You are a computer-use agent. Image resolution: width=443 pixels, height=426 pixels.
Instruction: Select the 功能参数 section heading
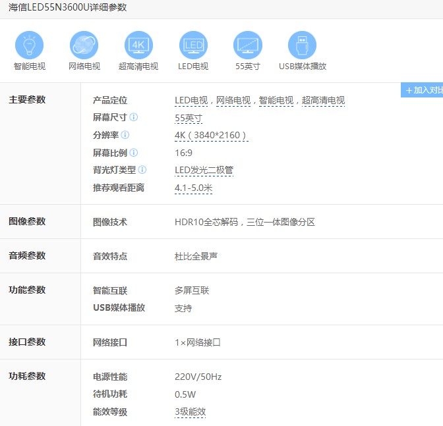(x=27, y=290)
